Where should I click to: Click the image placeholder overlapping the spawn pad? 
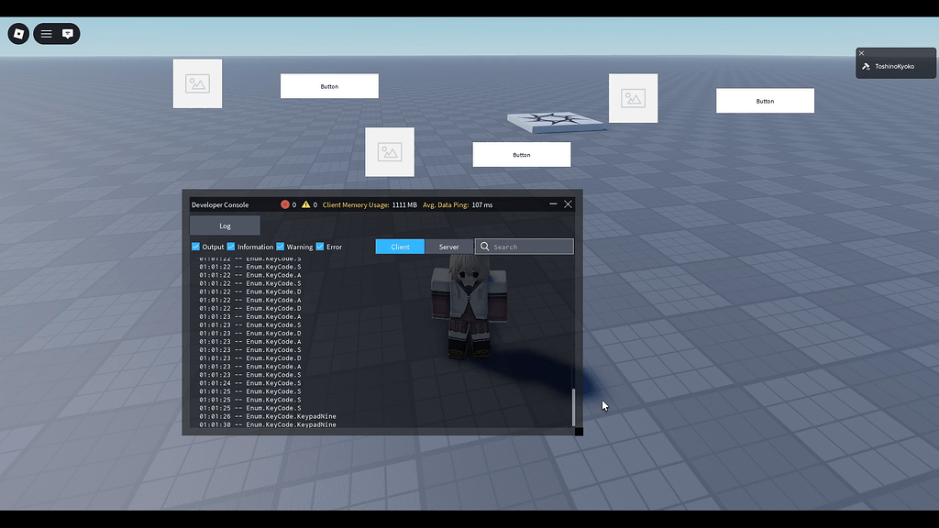pyautogui.click(x=633, y=98)
